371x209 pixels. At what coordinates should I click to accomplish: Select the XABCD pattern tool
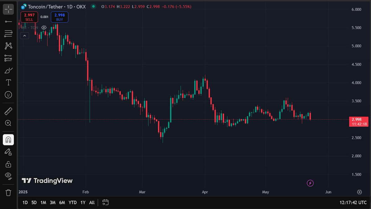pos(8,46)
